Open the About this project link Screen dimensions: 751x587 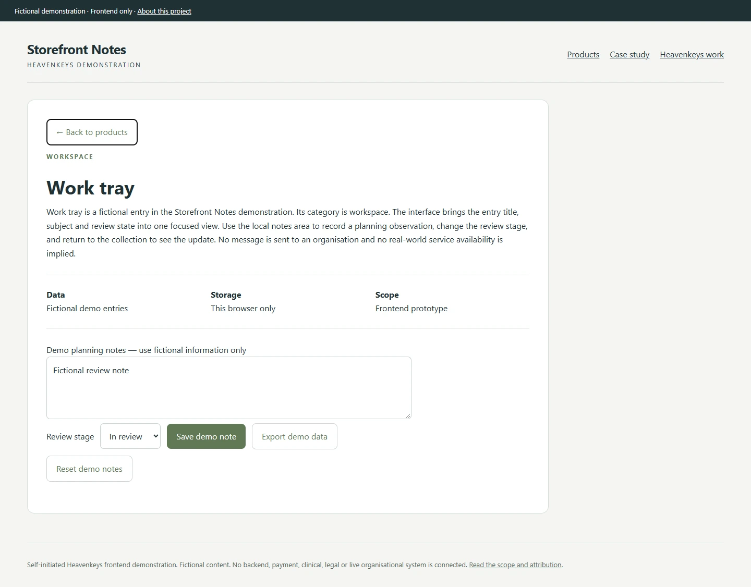(x=164, y=11)
